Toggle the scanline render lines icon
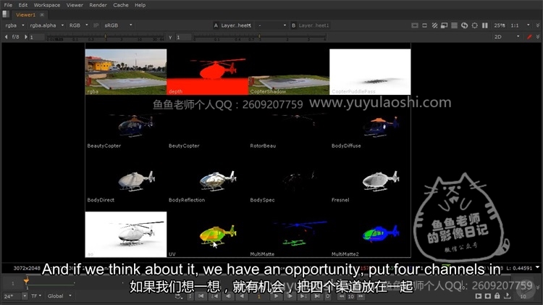Screen dimensions: 543x305 (454, 25)
